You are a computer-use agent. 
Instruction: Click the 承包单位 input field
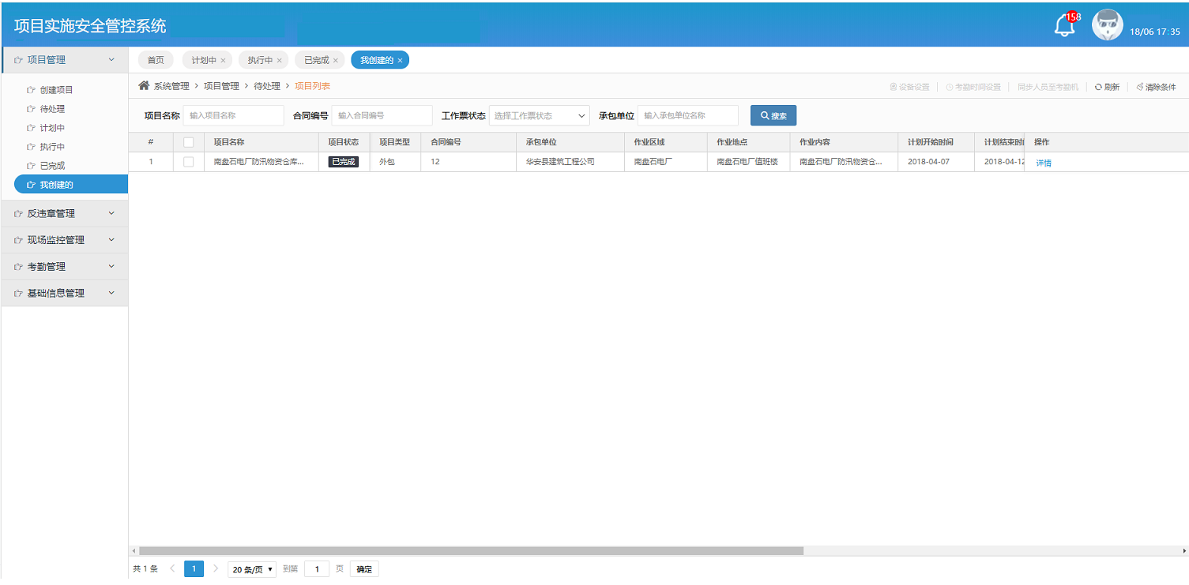click(688, 115)
